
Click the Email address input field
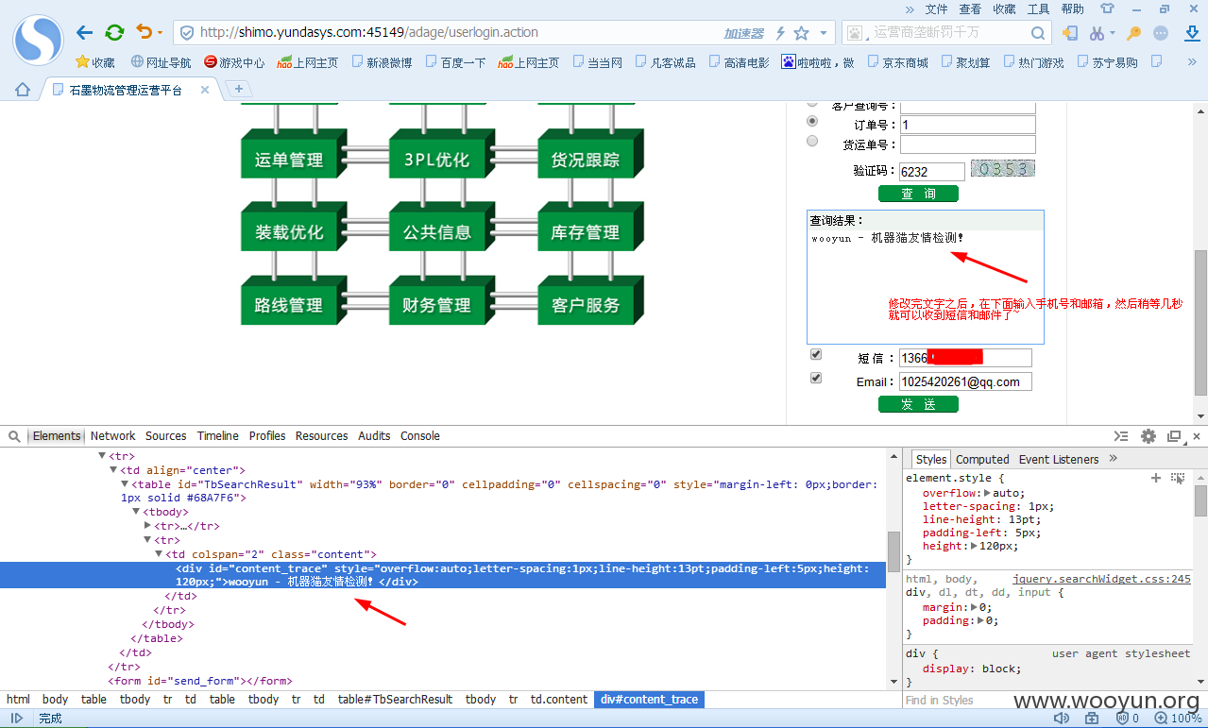pyautogui.click(x=965, y=382)
